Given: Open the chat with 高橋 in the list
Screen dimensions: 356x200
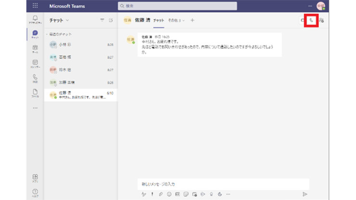Looking at the screenshot, I should pyautogui.click(x=81, y=57).
